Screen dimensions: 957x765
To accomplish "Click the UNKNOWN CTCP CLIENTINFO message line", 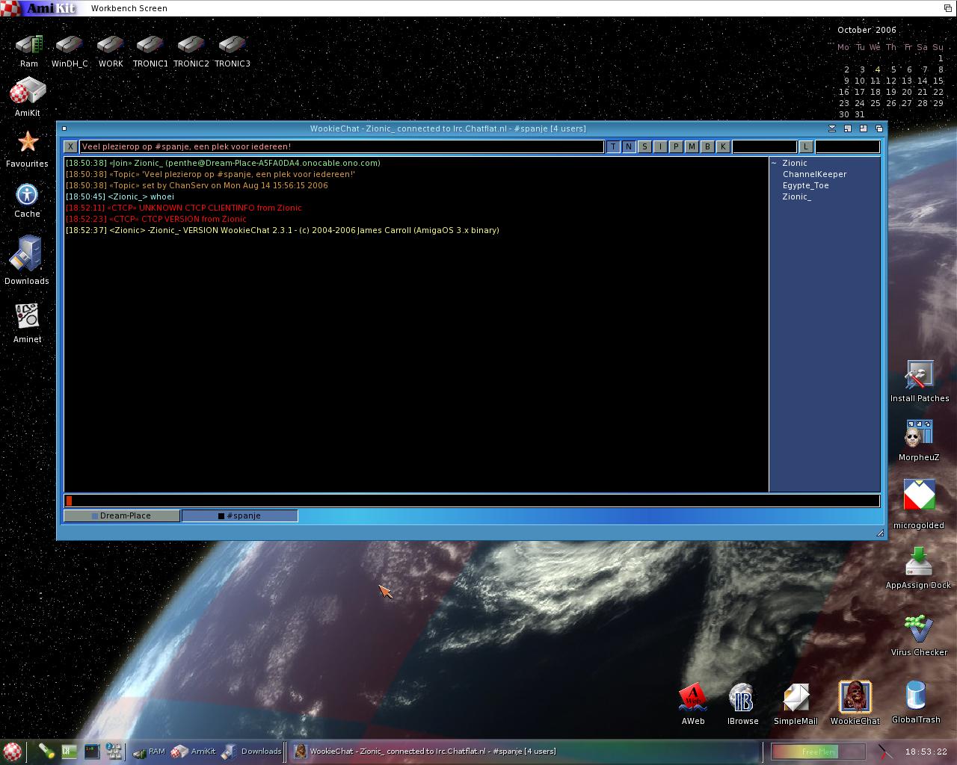I will (183, 208).
